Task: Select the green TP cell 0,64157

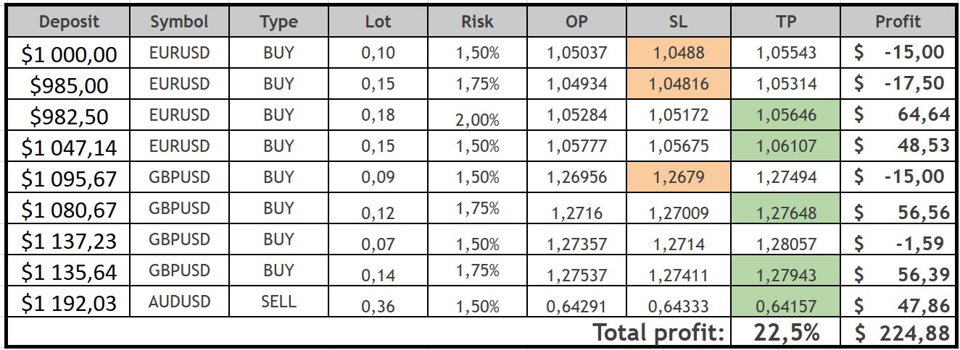Action: 786,306
